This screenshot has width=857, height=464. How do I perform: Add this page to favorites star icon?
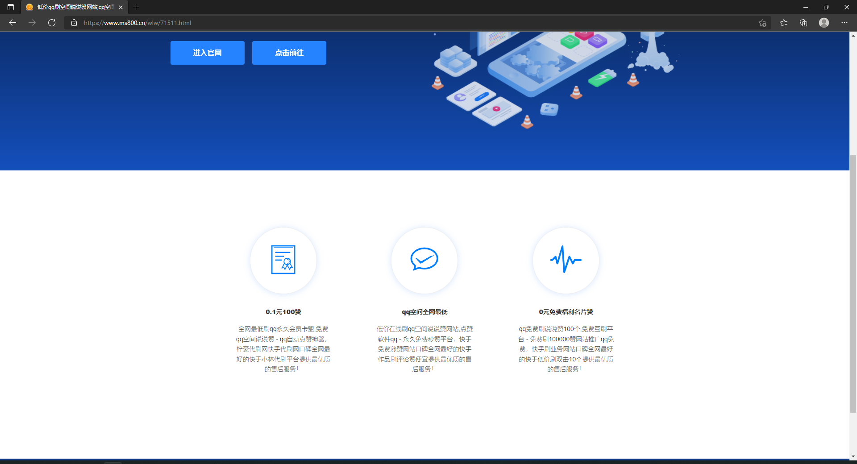coord(762,23)
